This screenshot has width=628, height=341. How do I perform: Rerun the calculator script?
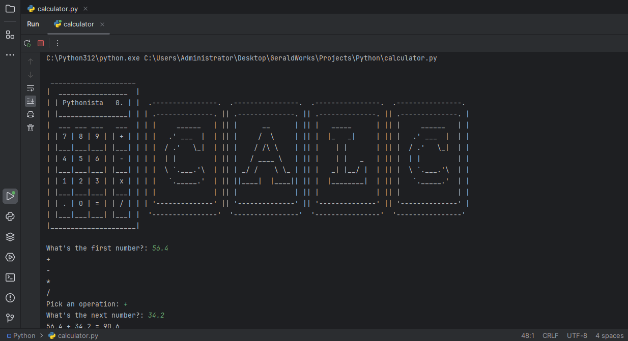(27, 43)
